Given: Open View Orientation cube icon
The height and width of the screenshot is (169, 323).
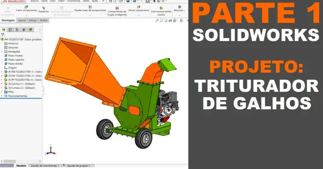Looking at the screenshot, I should 175,20.
